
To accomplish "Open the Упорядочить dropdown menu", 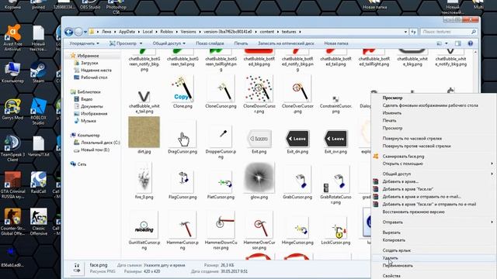I will (x=84, y=43).
